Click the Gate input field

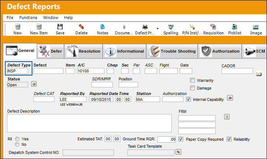click(186, 71)
